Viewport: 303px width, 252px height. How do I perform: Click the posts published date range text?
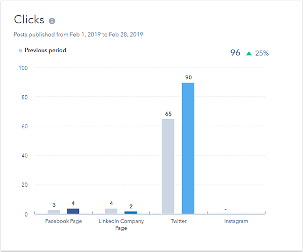pyautogui.click(x=78, y=34)
